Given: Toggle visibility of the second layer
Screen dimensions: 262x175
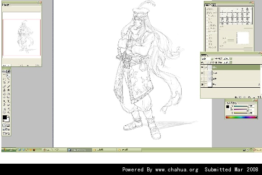Looking at the screenshot, I should (202, 73).
